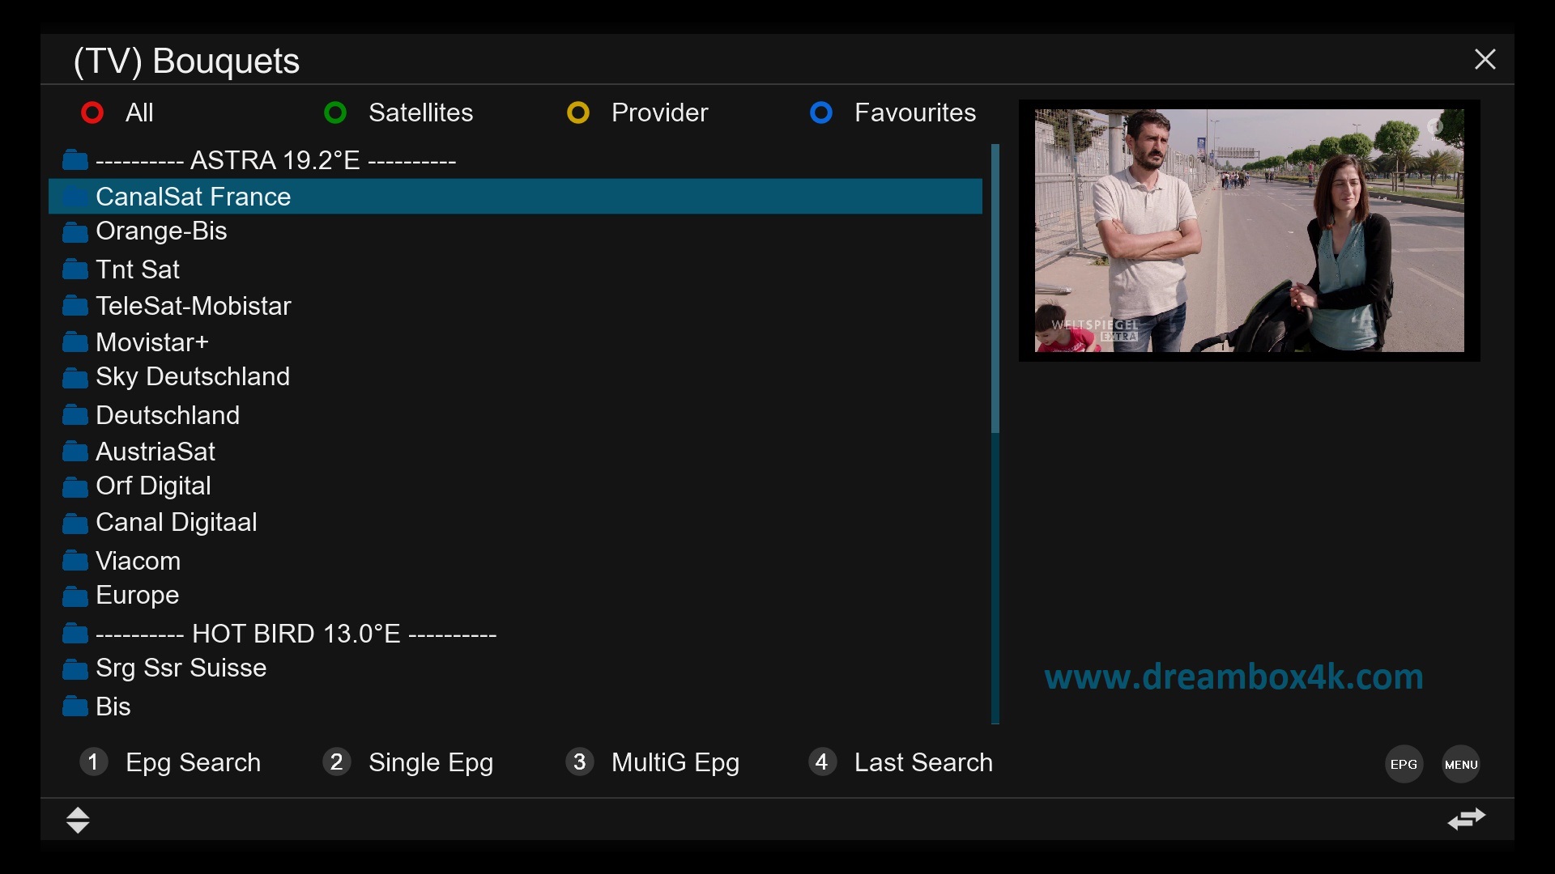Click the live TV preview thumbnail
This screenshot has width=1555, height=874.
[1249, 231]
